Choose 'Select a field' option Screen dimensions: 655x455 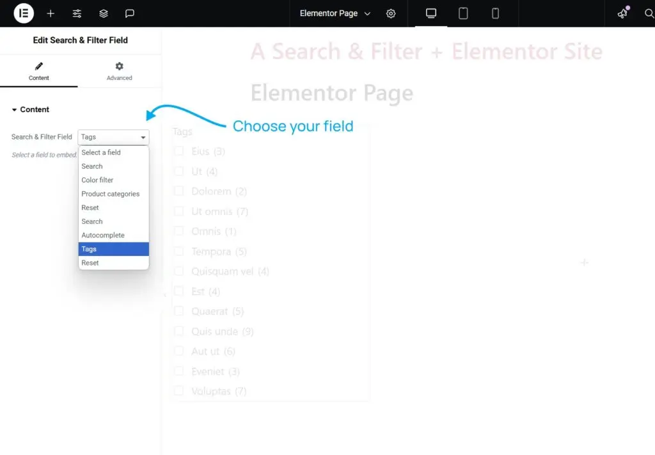click(114, 152)
